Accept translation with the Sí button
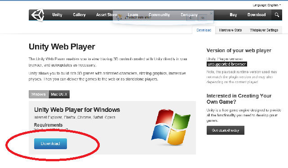The image size is (288, 168). (x=191, y=18)
